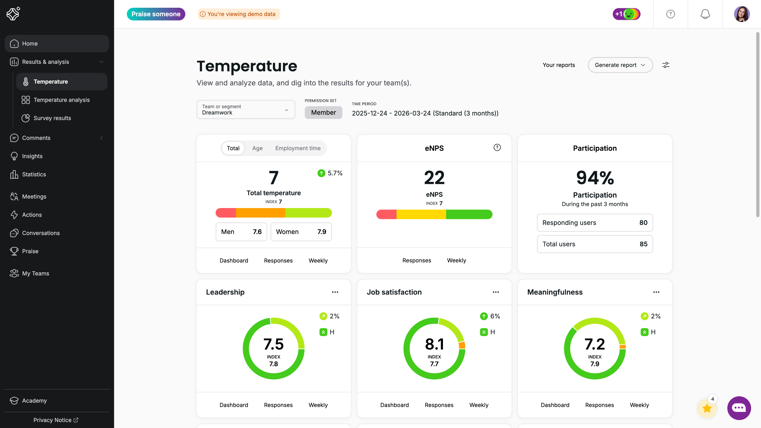This screenshot has height=428, width=761.
Task: Click the Praise someone button
Action: (156, 14)
